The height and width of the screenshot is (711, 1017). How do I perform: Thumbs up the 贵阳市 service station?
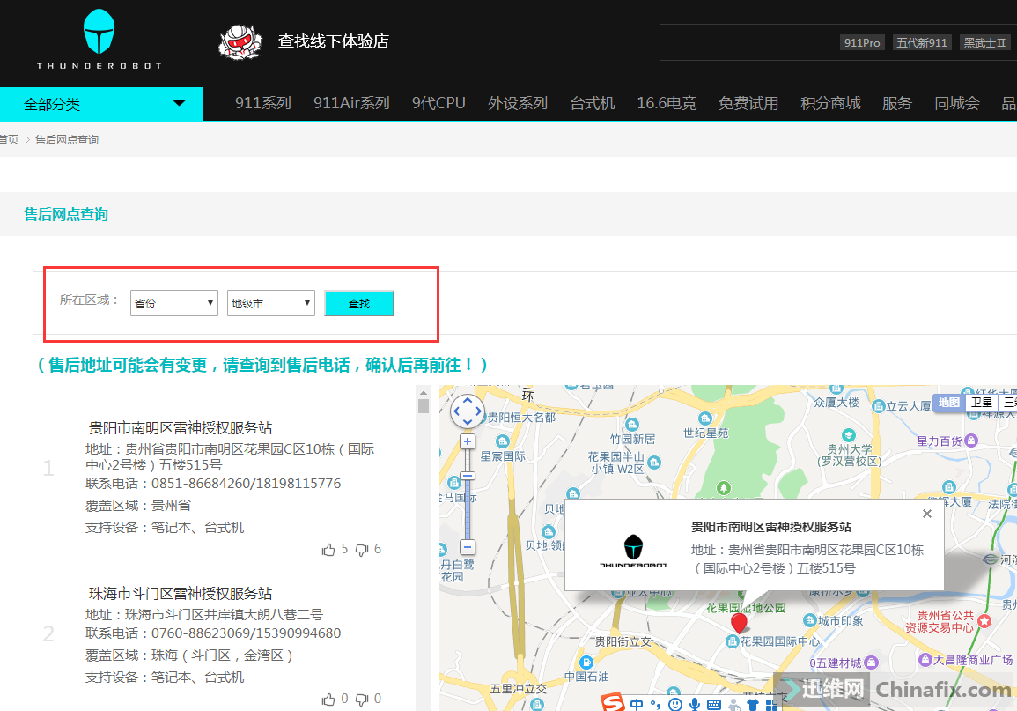[x=328, y=550]
